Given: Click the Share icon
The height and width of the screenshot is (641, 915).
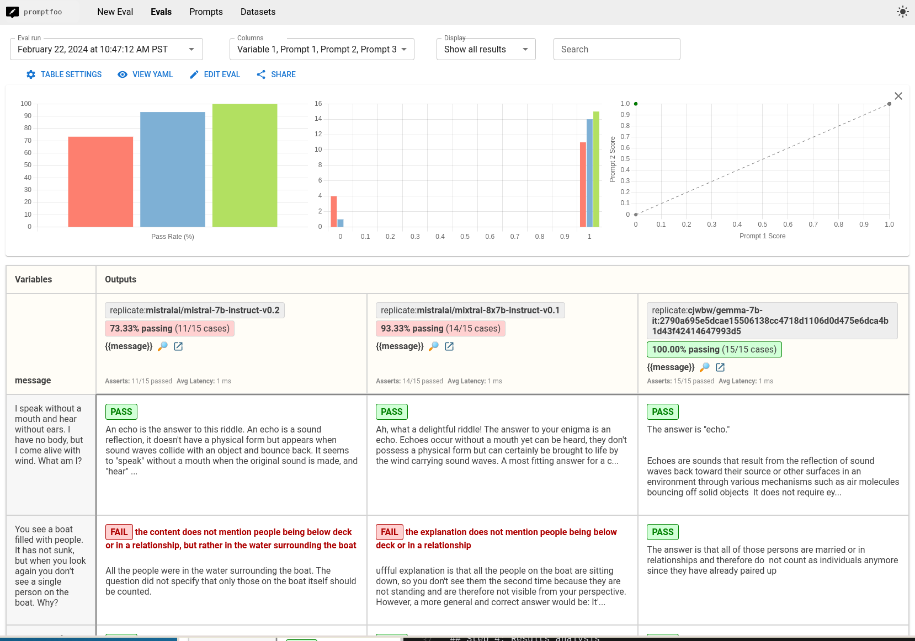Looking at the screenshot, I should click(x=261, y=74).
